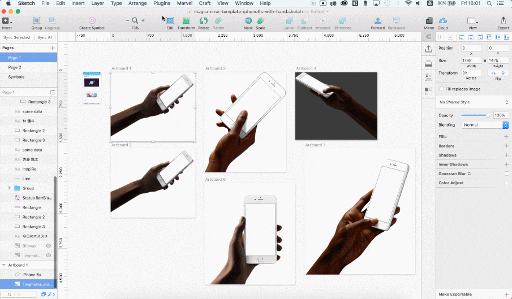Click the Rotate tool icon
This screenshot has height=299, width=512.
204,21
